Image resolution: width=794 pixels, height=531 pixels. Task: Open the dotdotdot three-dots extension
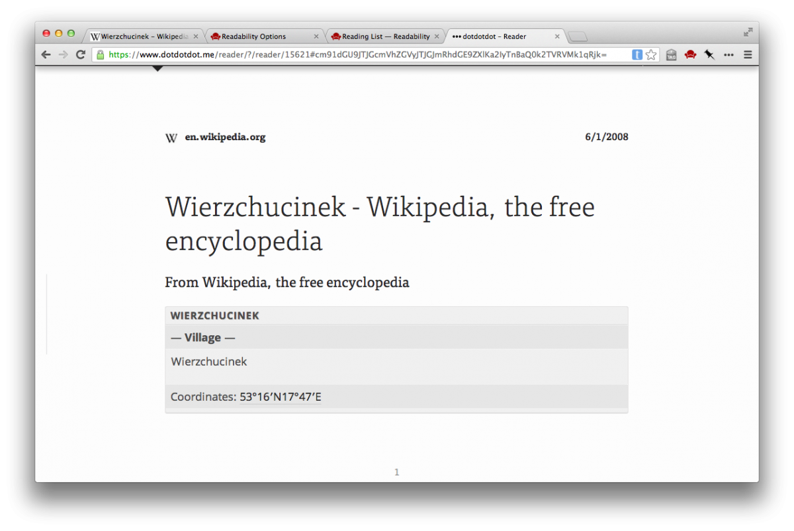728,55
